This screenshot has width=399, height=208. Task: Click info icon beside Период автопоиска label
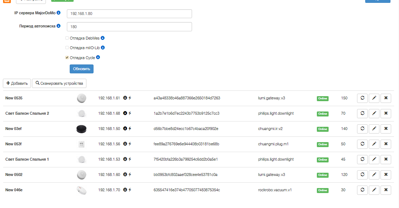(59, 26)
